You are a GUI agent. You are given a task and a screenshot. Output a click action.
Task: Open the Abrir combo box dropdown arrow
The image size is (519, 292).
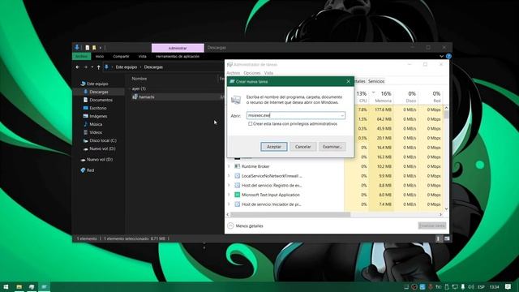coord(342,115)
